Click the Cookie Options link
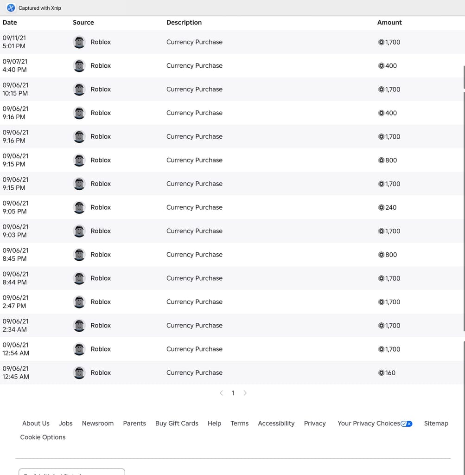The height and width of the screenshot is (475, 465). (43, 437)
